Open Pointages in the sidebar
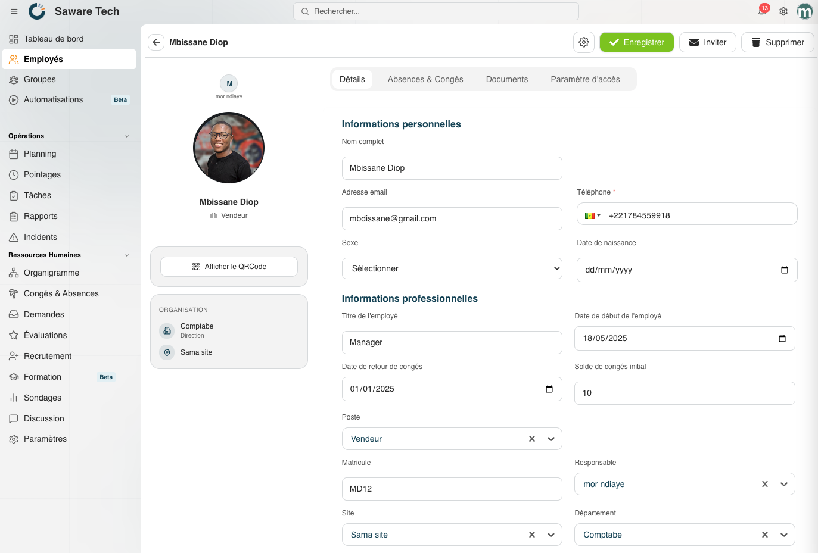This screenshot has width=818, height=553. click(x=69, y=174)
